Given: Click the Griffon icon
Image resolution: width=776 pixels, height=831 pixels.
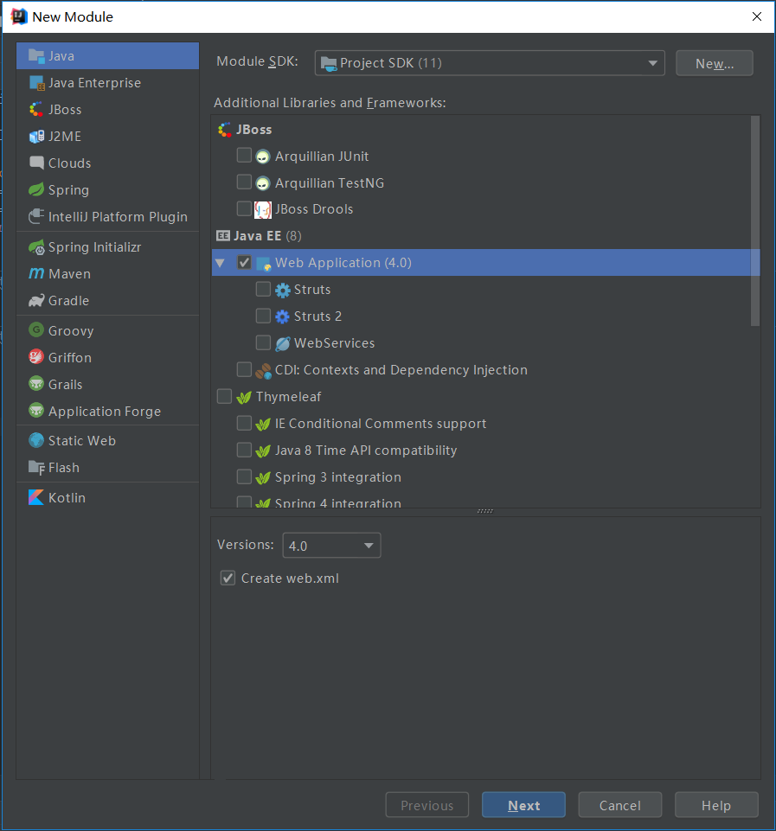Looking at the screenshot, I should (x=36, y=357).
